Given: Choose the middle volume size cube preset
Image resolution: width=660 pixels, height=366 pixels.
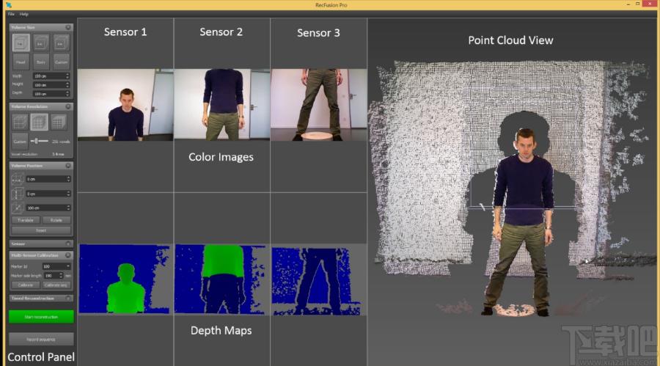Looking at the screenshot, I should tap(40, 43).
